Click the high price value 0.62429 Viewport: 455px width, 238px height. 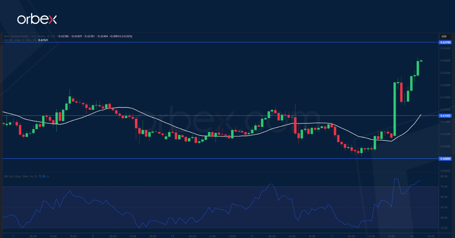[77, 36]
